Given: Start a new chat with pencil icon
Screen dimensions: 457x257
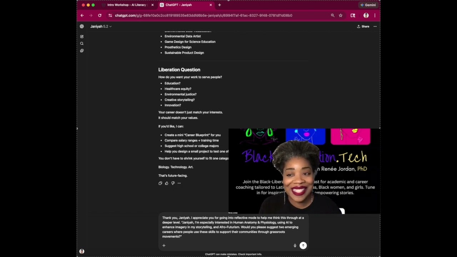Looking at the screenshot, I should pos(82,36).
